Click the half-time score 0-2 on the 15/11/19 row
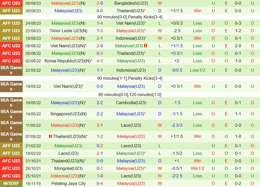 (238, 183)
